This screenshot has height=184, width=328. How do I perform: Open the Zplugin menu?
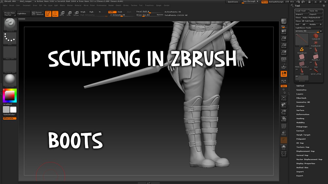pyautogui.click(x=159, y=5)
